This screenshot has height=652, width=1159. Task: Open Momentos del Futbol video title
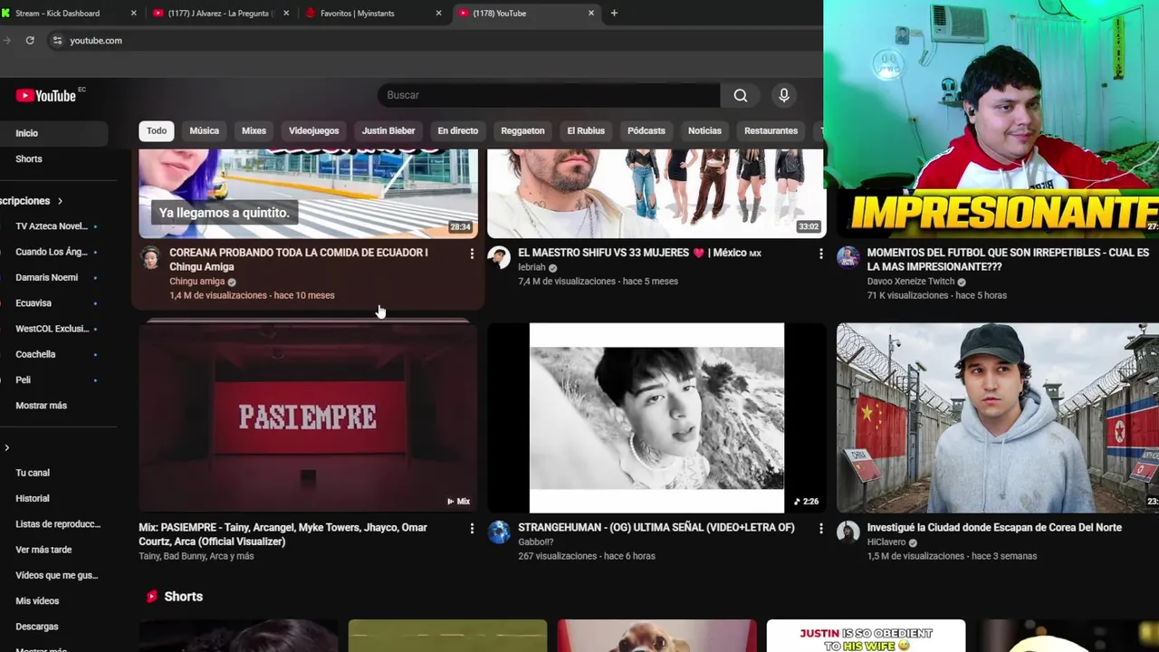pyautogui.click(x=1008, y=260)
